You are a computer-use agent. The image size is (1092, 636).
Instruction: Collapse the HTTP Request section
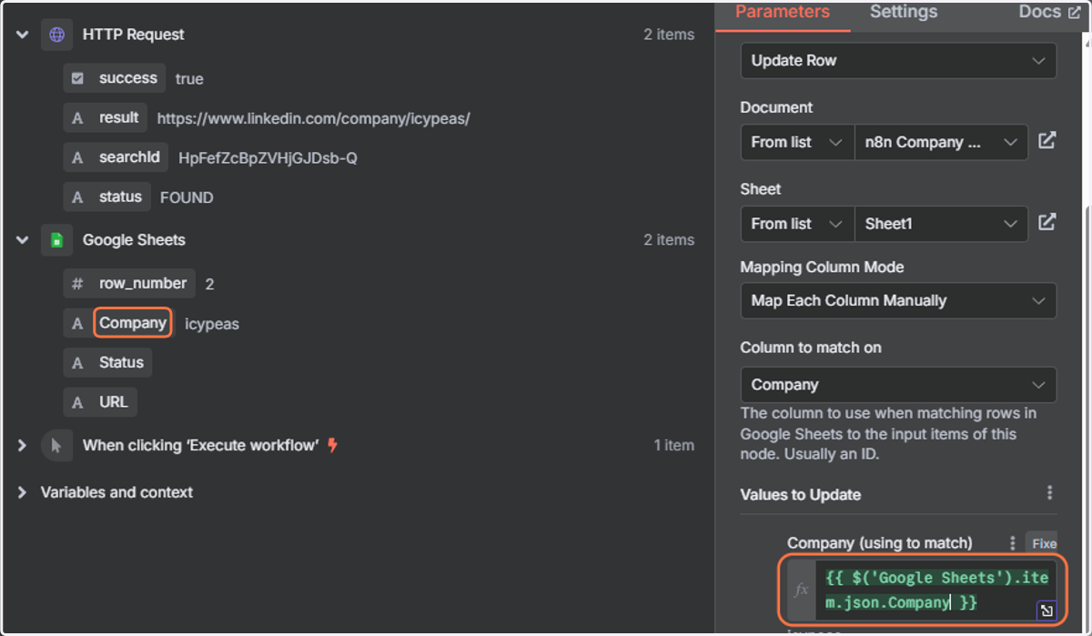pos(22,35)
